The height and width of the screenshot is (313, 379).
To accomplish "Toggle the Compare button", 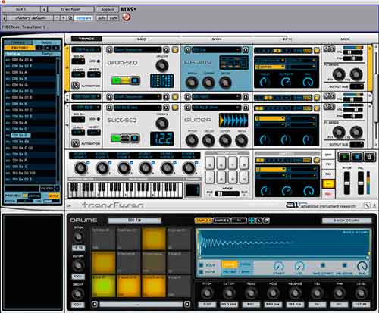I will [x=83, y=18].
